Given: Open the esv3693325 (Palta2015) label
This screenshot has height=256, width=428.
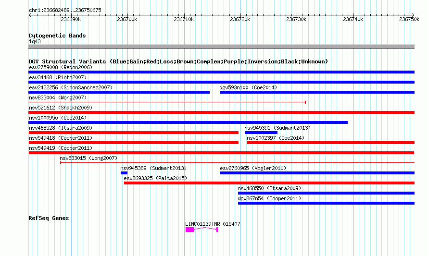Looking at the screenshot, I should coord(155,178).
